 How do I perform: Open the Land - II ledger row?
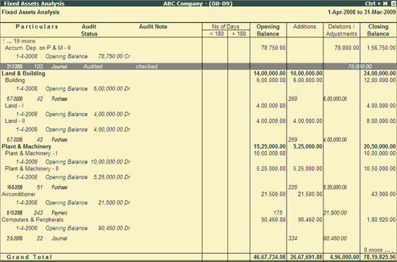[x=198, y=121]
